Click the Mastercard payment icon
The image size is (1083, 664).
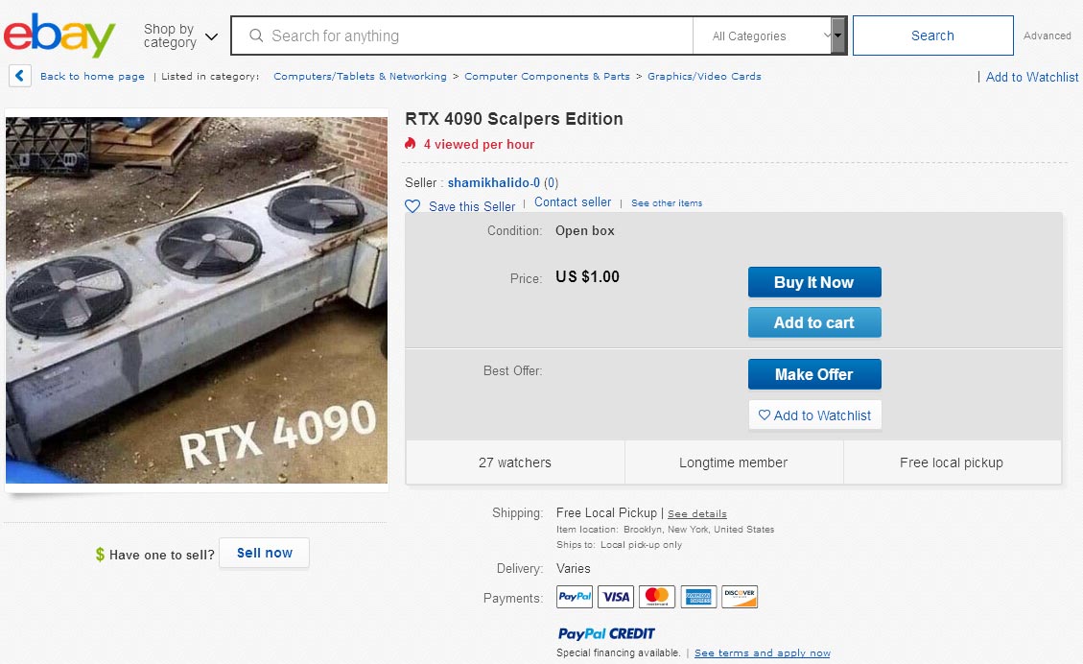657,597
